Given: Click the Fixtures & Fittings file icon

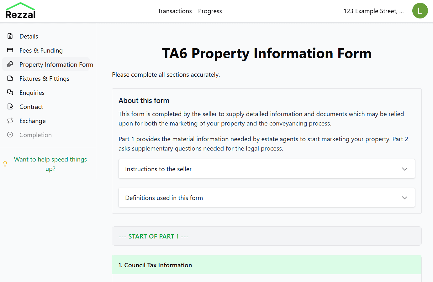Looking at the screenshot, I should point(10,78).
